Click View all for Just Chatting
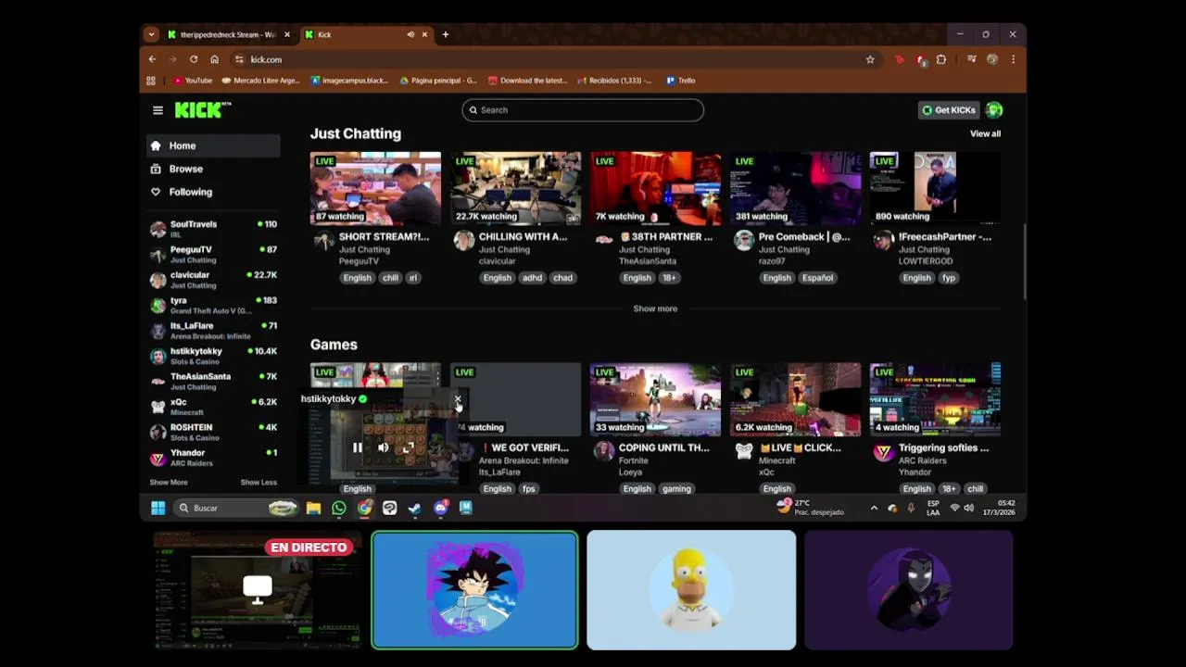Image resolution: width=1186 pixels, height=667 pixels. pos(985,134)
